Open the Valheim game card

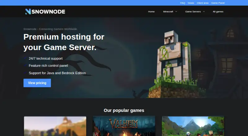pyautogui.click(x=124, y=126)
